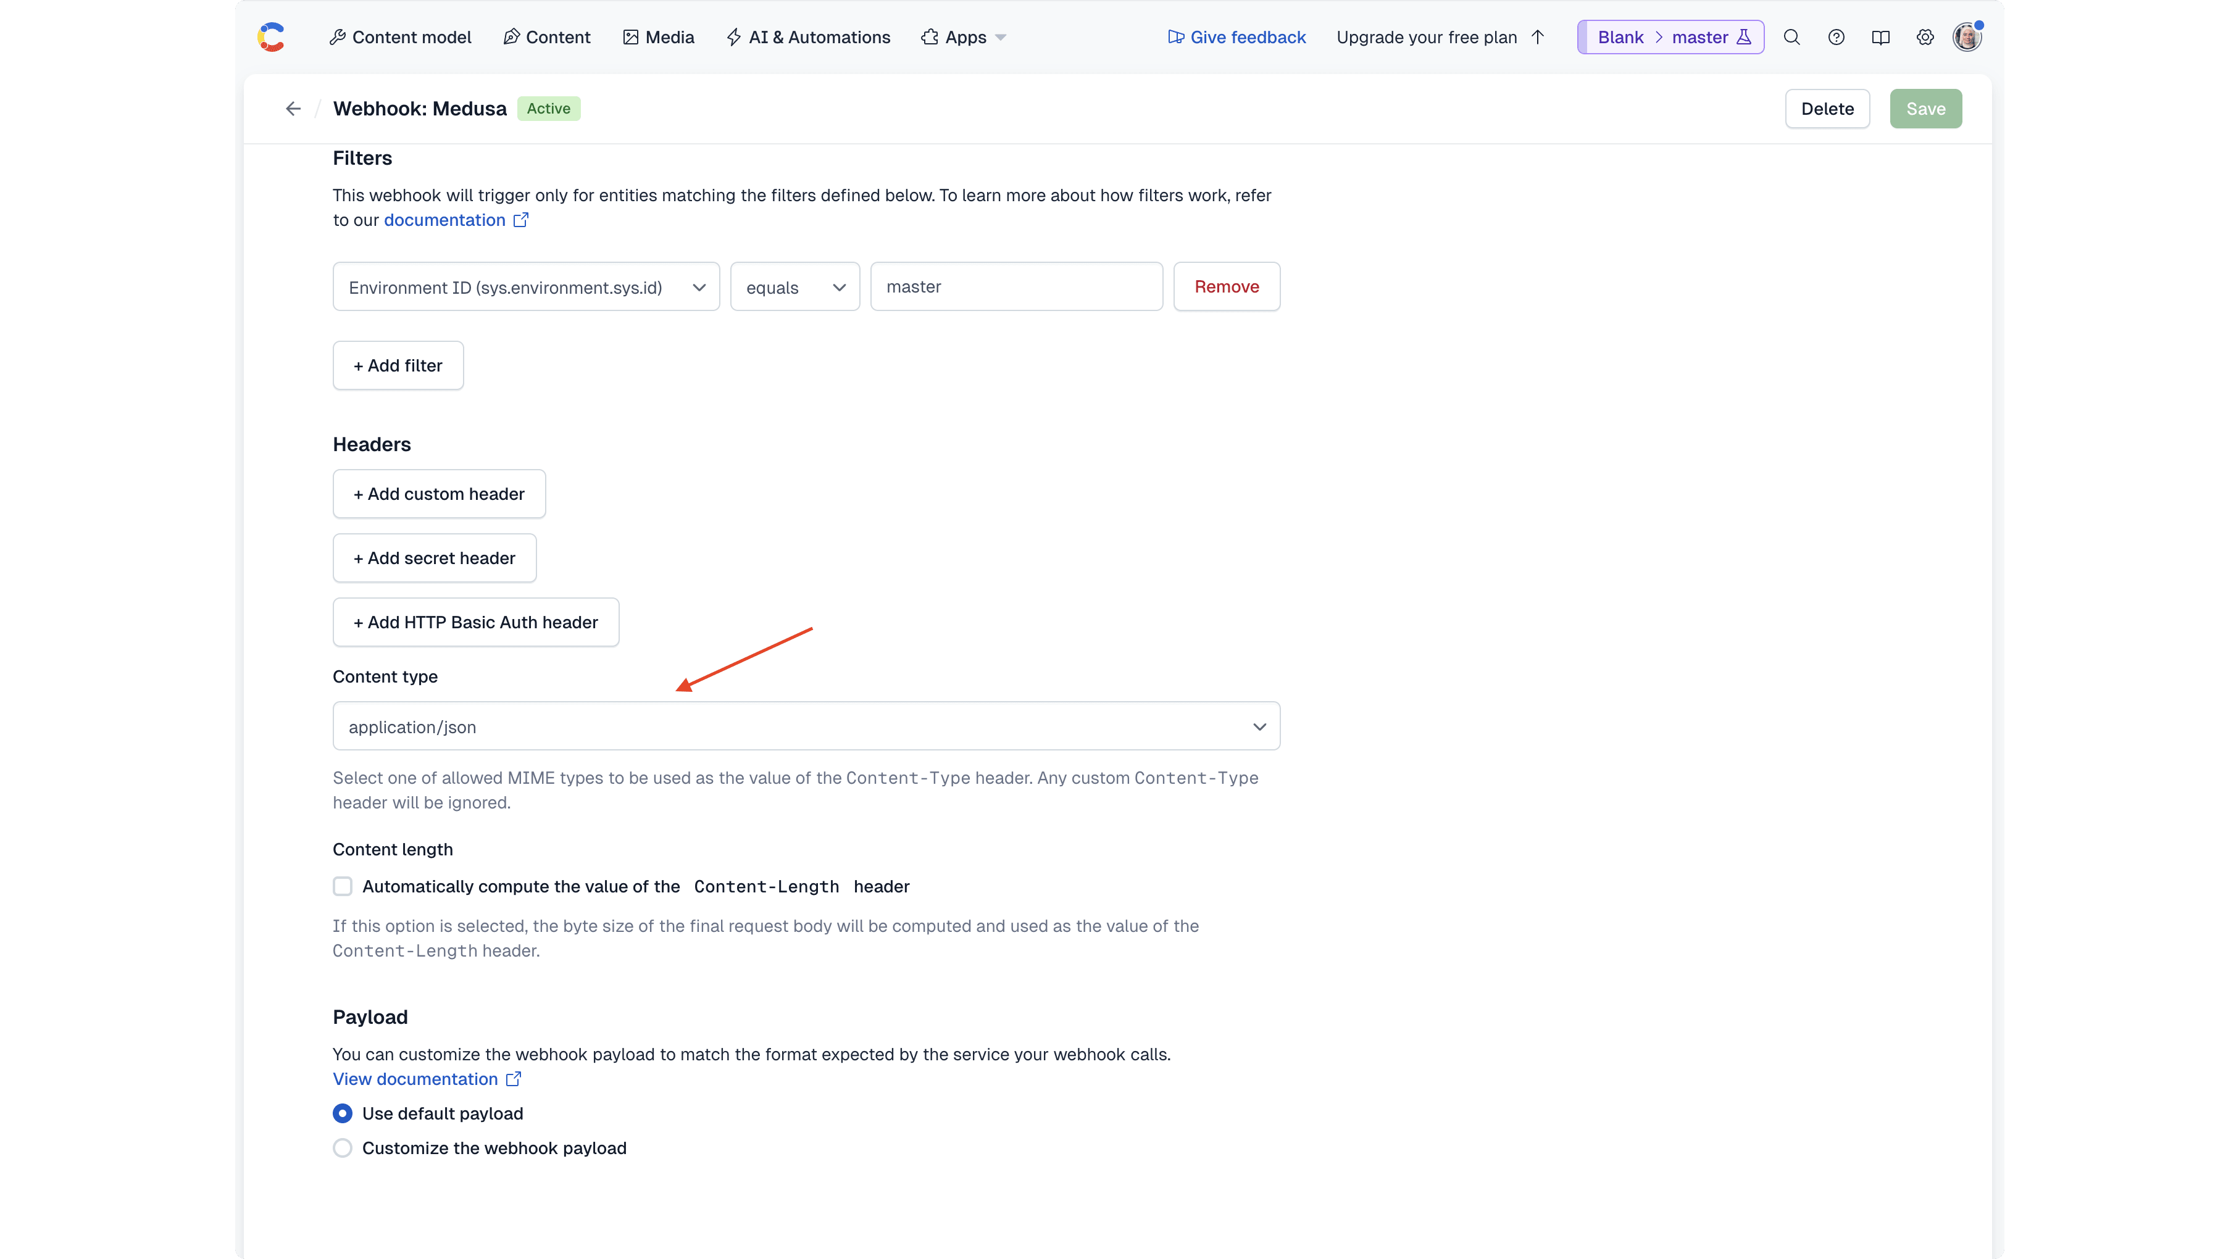Switch to the Content model tab
Screen dimensions: 2239x1259
(x=401, y=36)
